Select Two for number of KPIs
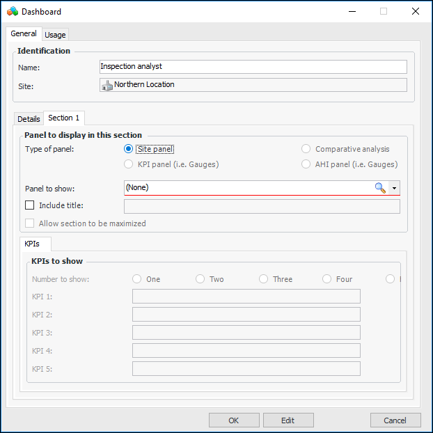 (x=200, y=279)
